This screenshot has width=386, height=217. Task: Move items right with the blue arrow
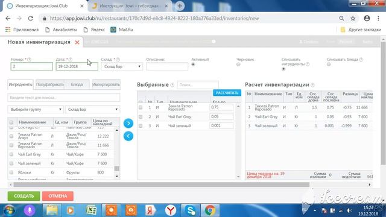(128, 123)
